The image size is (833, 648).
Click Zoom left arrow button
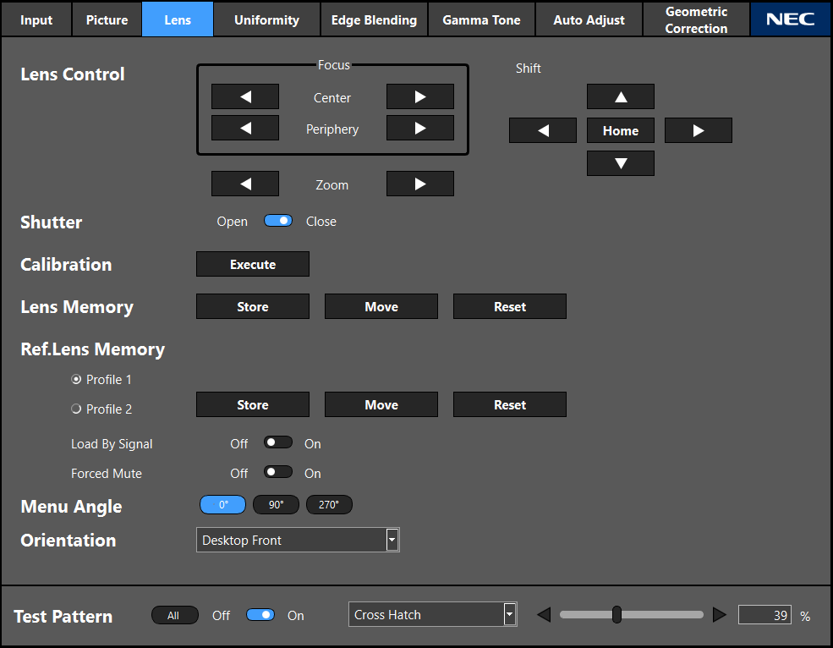pyautogui.click(x=245, y=184)
